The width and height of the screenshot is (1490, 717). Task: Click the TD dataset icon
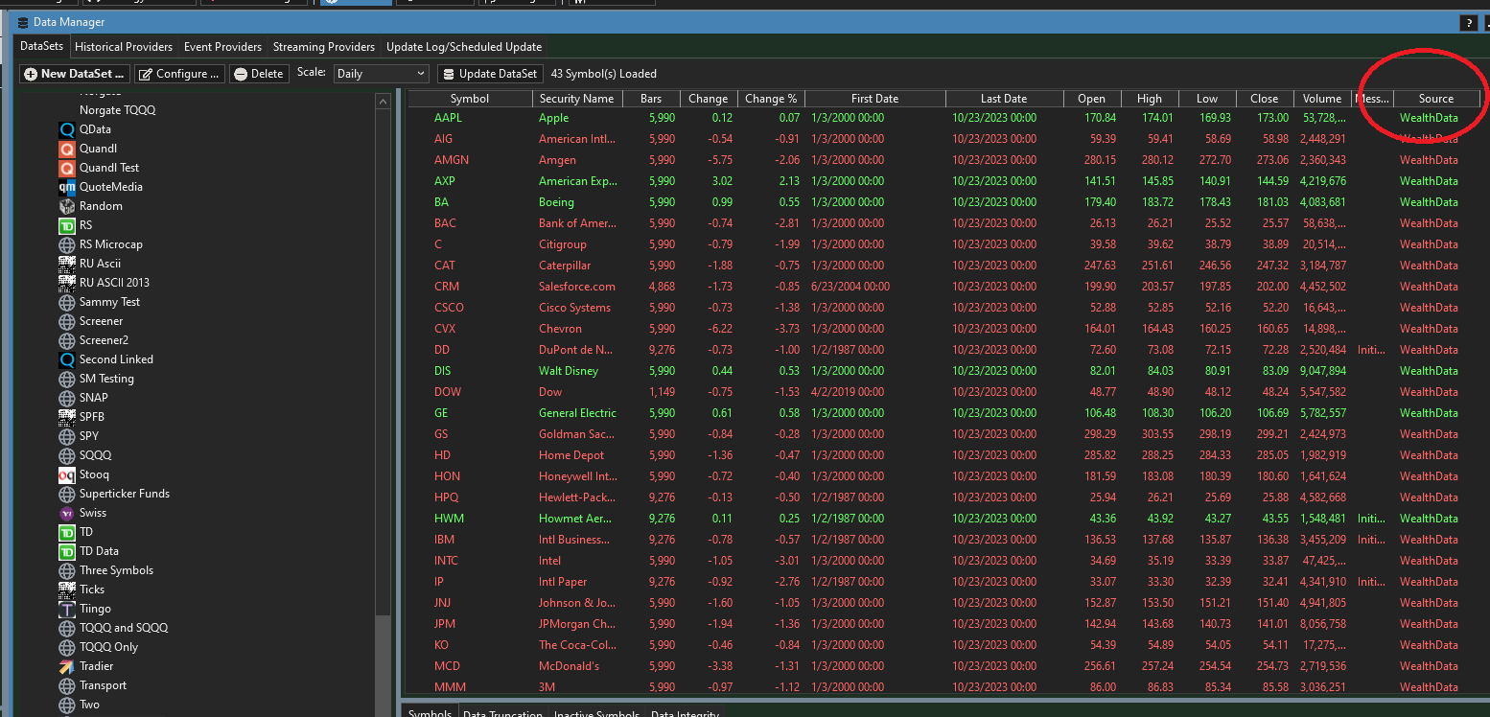tap(67, 532)
